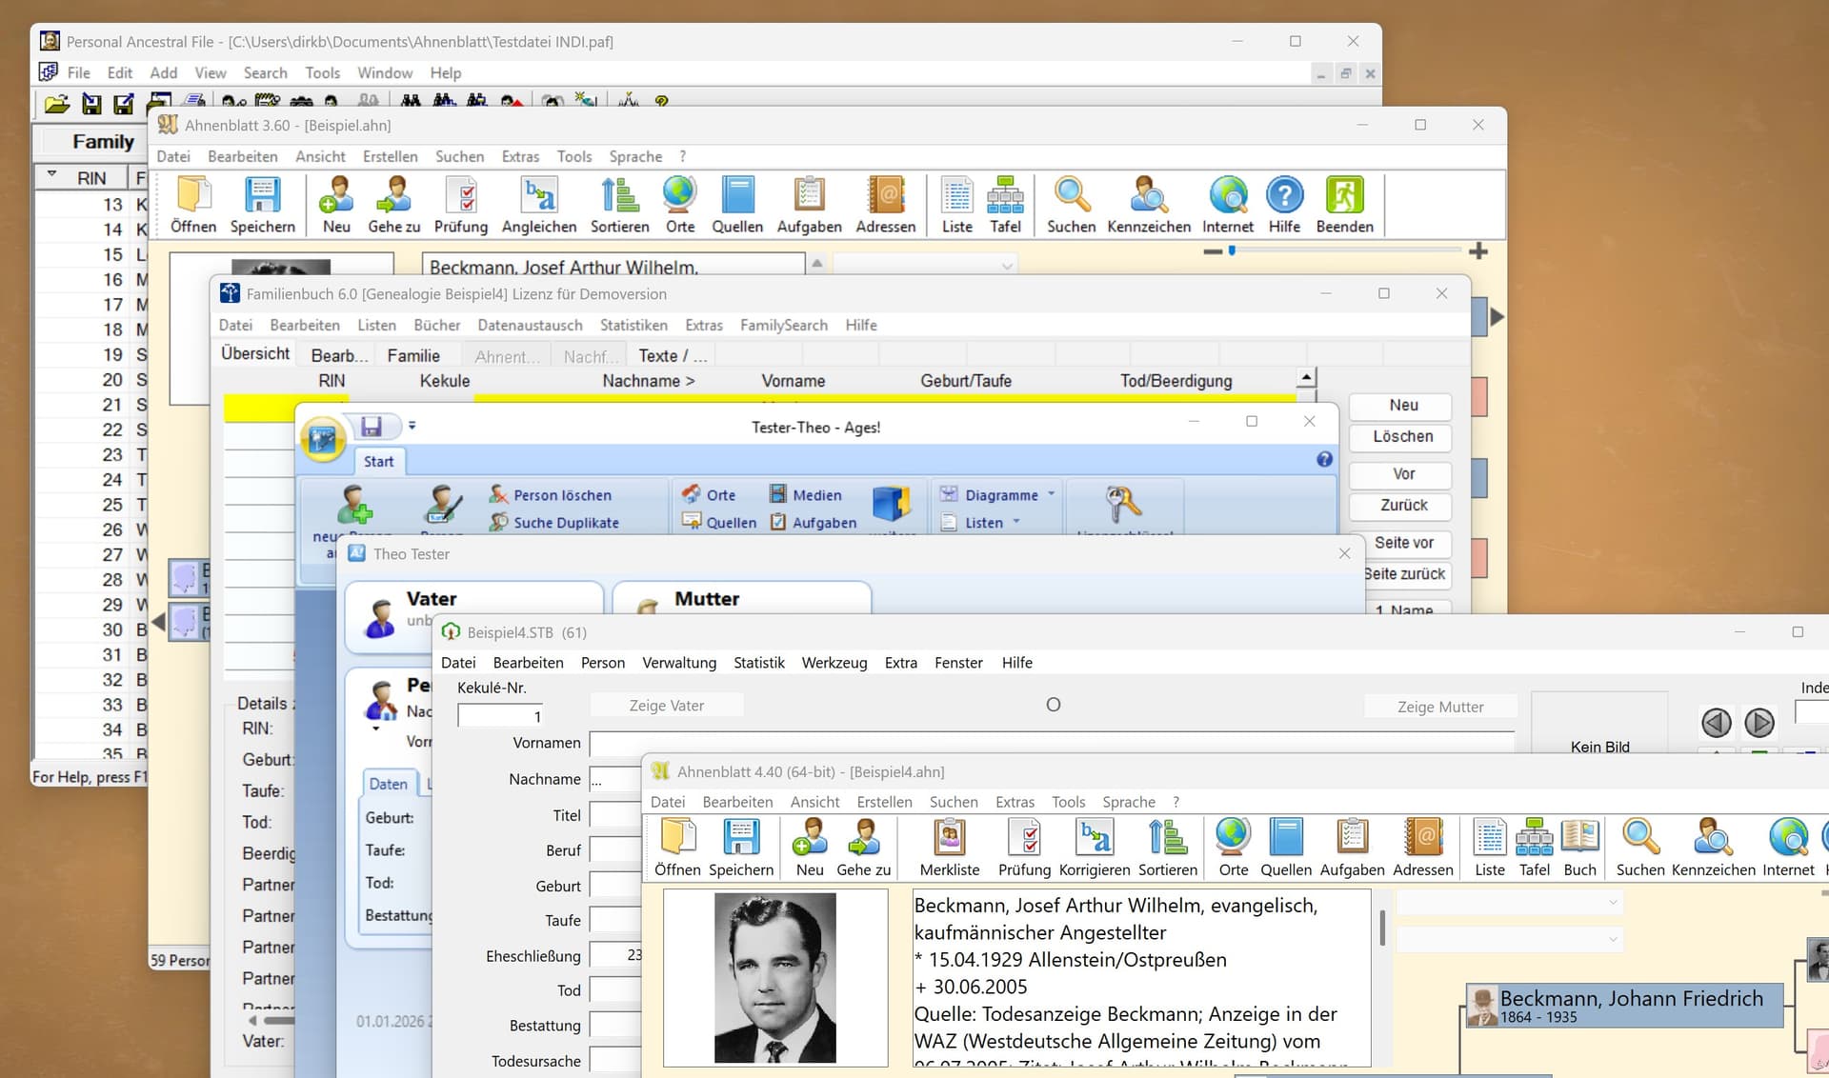This screenshot has height=1078, width=1829.
Task: Click the Löschen button in Familienbuch
Action: pyautogui.click(x=1402, y=437)
